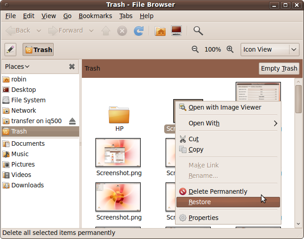Toggle the location edit pencil button
Screen dimensions: 304x239
point(10,50)
